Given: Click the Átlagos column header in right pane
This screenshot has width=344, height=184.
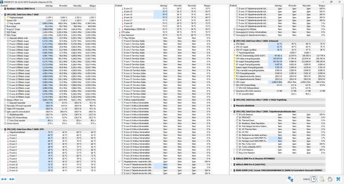Looking at the screenshot, I should [x=322, y=6].
